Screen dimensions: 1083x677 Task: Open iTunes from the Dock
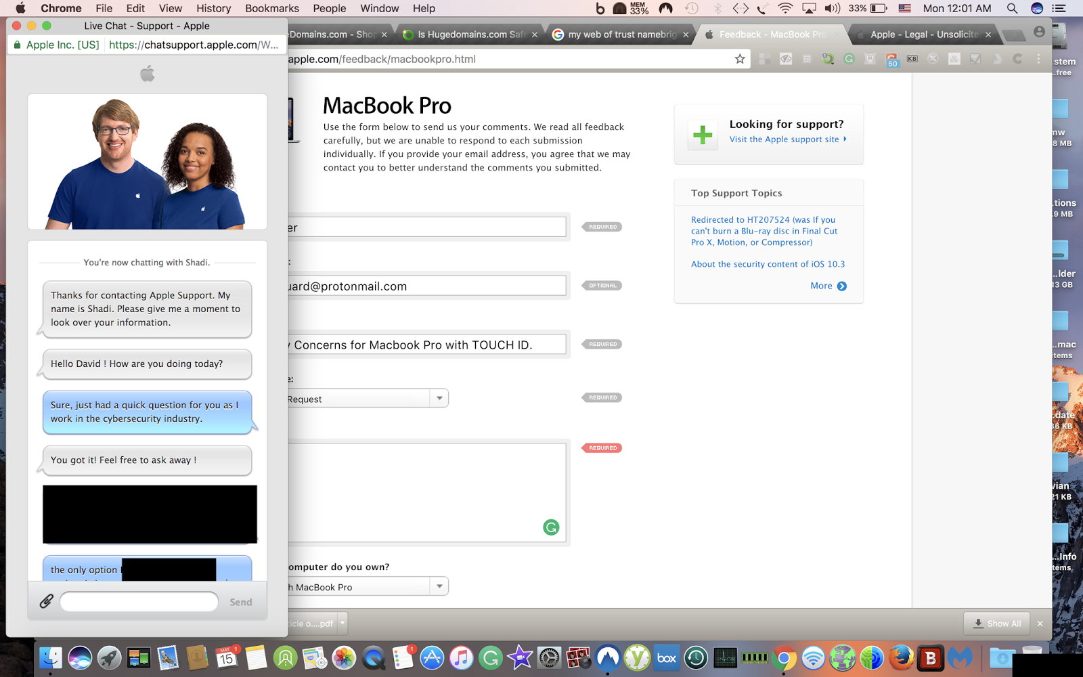[x=461, y=657]
